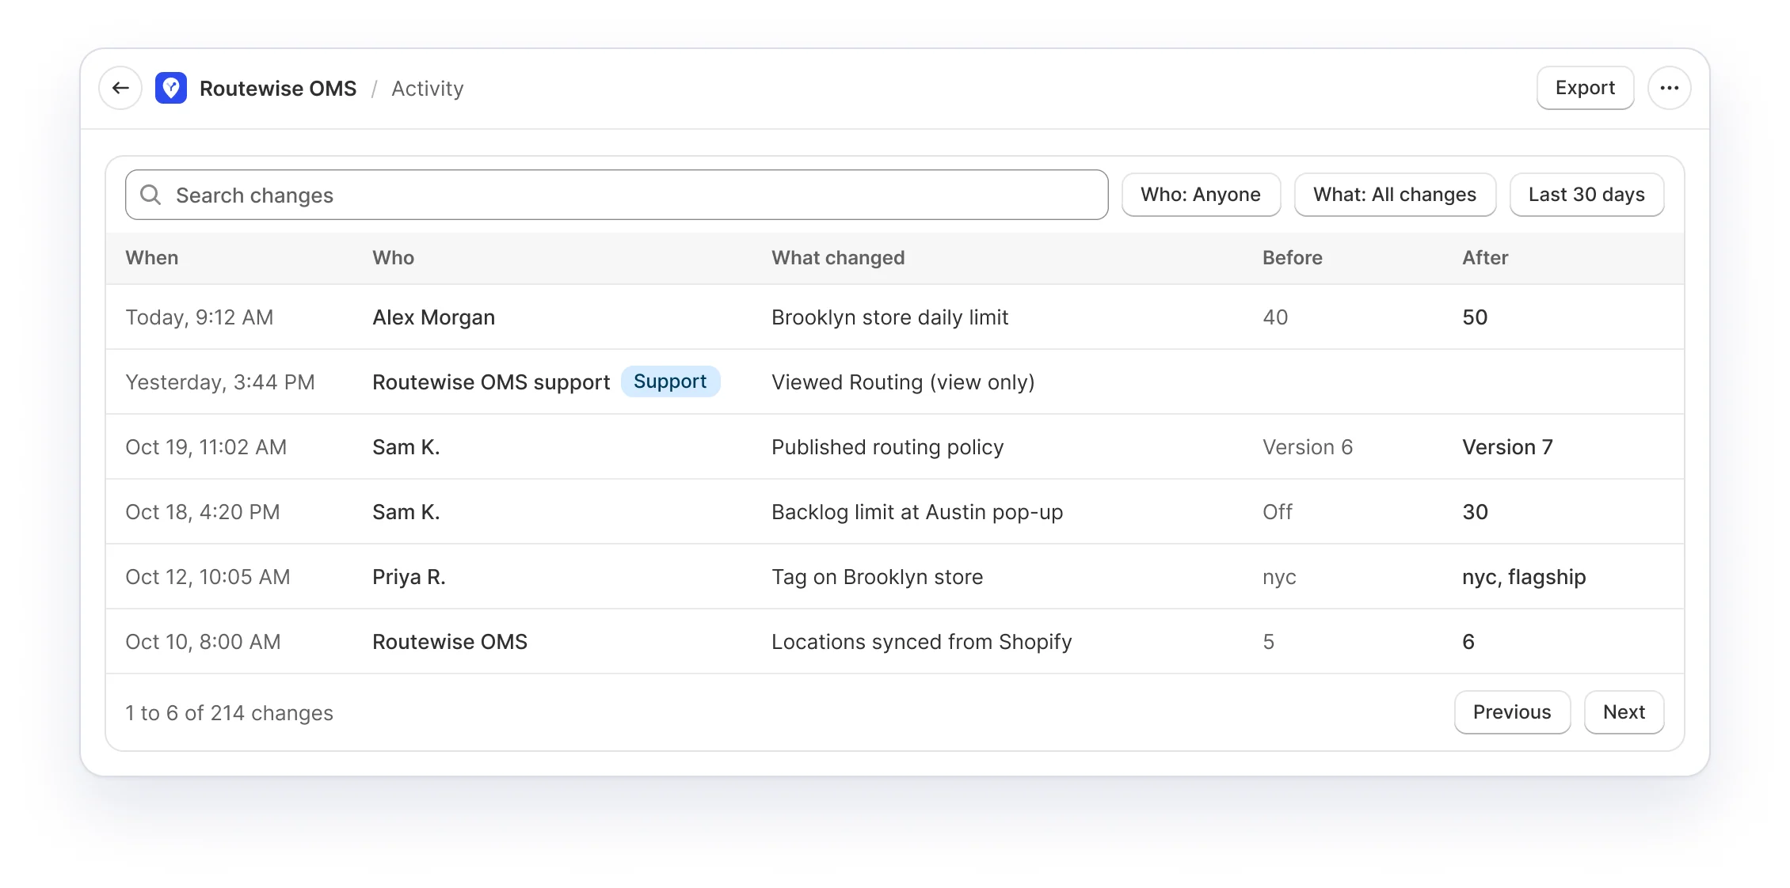The width and height of the screenshot is (1790, 888).
Task: Click 1 to 6 of 214 changes text
Action: [229, 713]
